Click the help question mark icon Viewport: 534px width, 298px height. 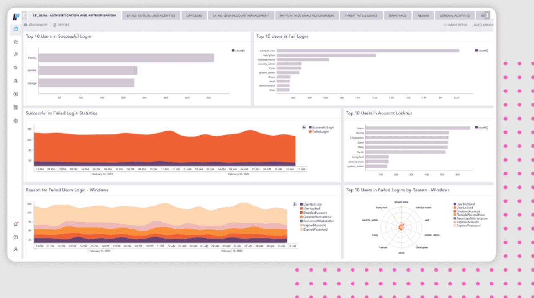pos(15,237)
